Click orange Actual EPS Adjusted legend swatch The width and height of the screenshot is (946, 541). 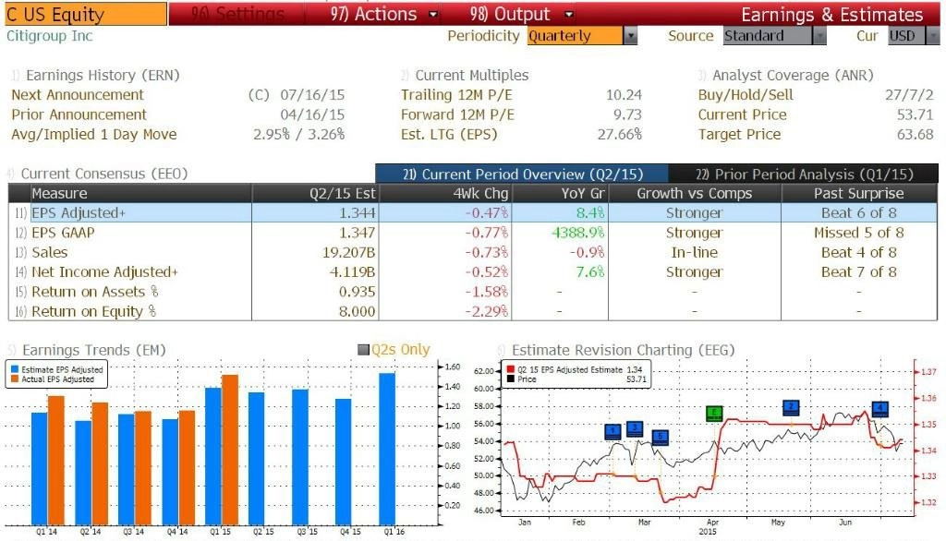point(15,379)
